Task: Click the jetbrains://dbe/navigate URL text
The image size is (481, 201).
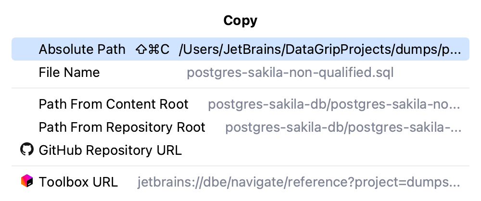Action: tap(299, 182)
